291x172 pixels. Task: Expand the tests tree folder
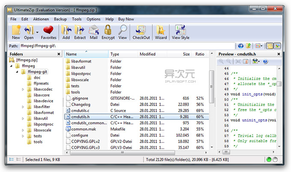(23, 136)
